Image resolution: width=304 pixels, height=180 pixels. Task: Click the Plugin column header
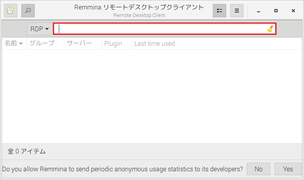click(x=113, y=43)
